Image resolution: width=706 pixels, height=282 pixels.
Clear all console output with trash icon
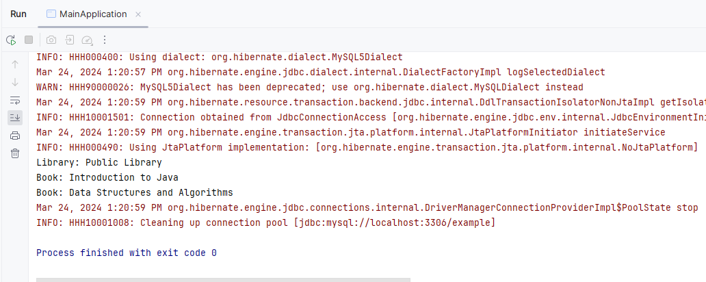click(x=15, y=153)
